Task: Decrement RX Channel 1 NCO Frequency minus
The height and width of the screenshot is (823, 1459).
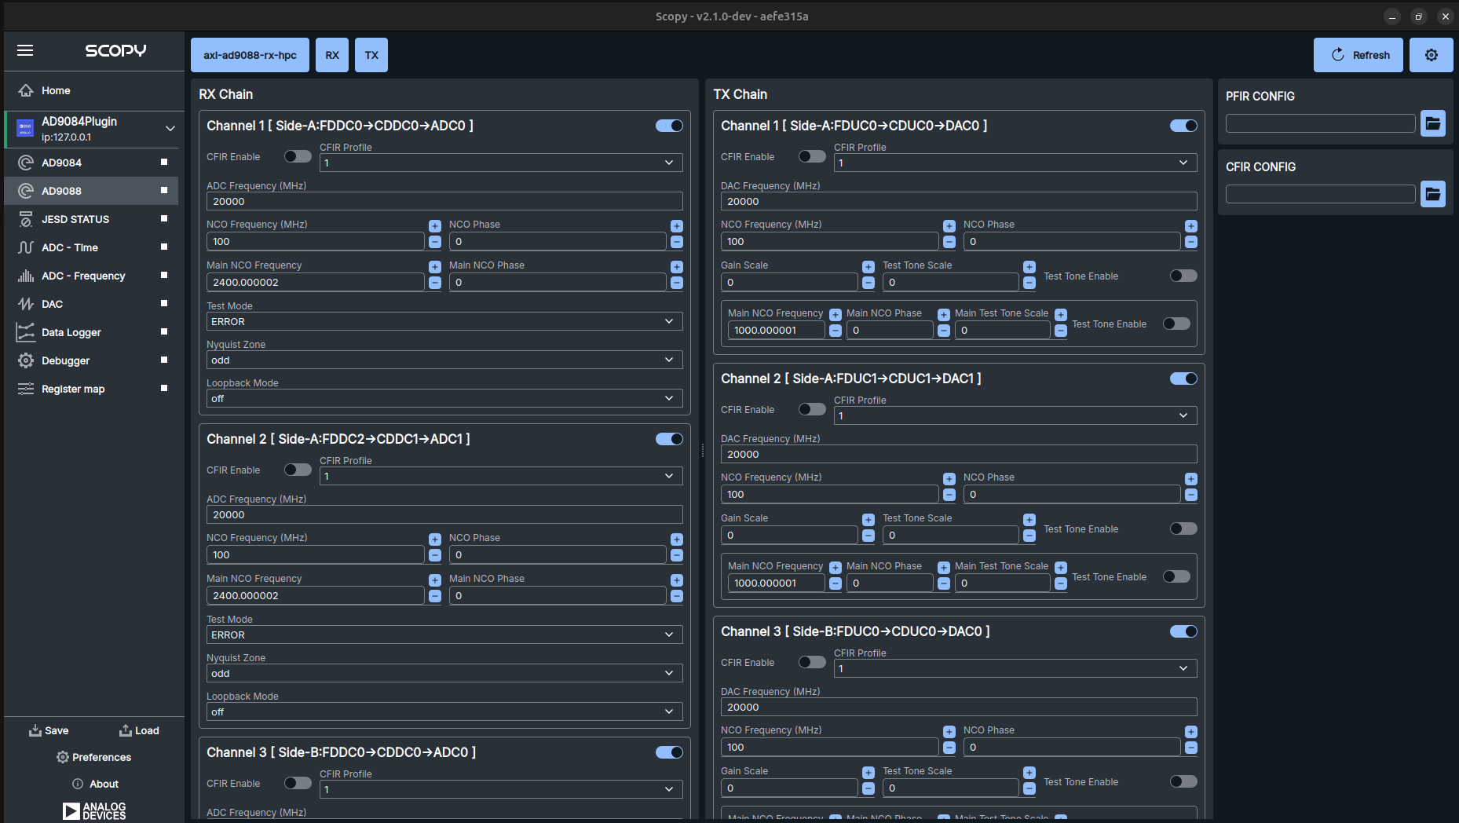Action: (x=435, y=242)
